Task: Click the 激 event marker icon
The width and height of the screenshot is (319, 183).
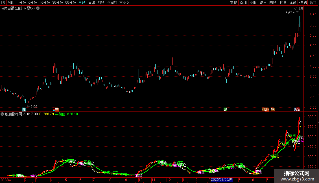Action: click(267, 109)
